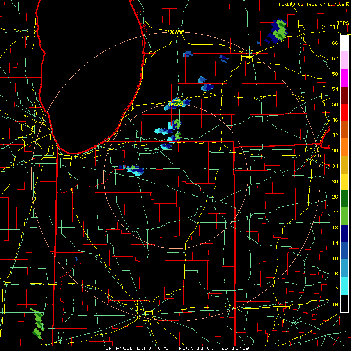
Task: Pick the light blue swatch near 6
Action: pos(344,268)
